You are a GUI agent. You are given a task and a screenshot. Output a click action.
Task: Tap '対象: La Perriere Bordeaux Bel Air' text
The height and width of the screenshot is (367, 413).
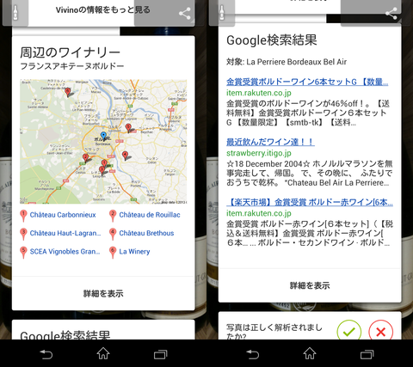point(287,62)
